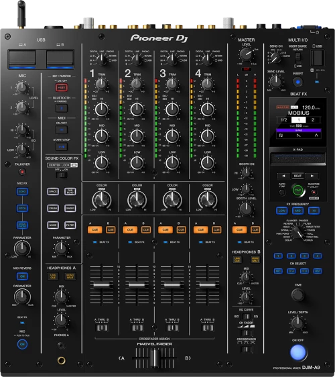Viewport: 335px width, 377px height.
Task: Click the channel 1 fader cap
Action: click(x=101, y=285)
